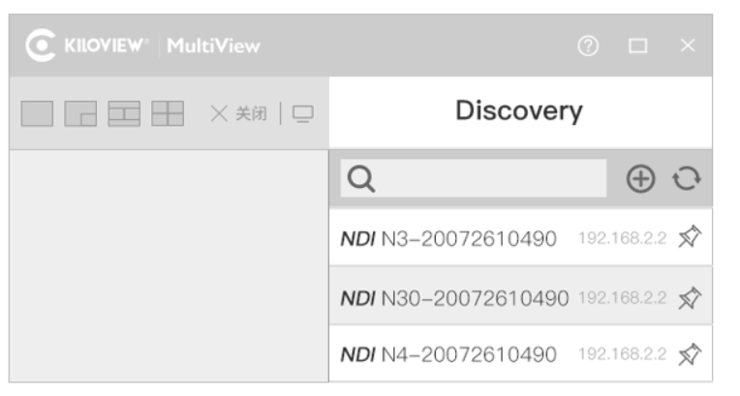This screenshot has width=740, height=396.
Task: Select the NDI N30-20072610490 list entry
Action: 520,296
